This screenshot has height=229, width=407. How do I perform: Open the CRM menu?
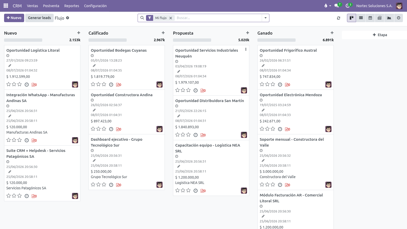click(17, 6)
